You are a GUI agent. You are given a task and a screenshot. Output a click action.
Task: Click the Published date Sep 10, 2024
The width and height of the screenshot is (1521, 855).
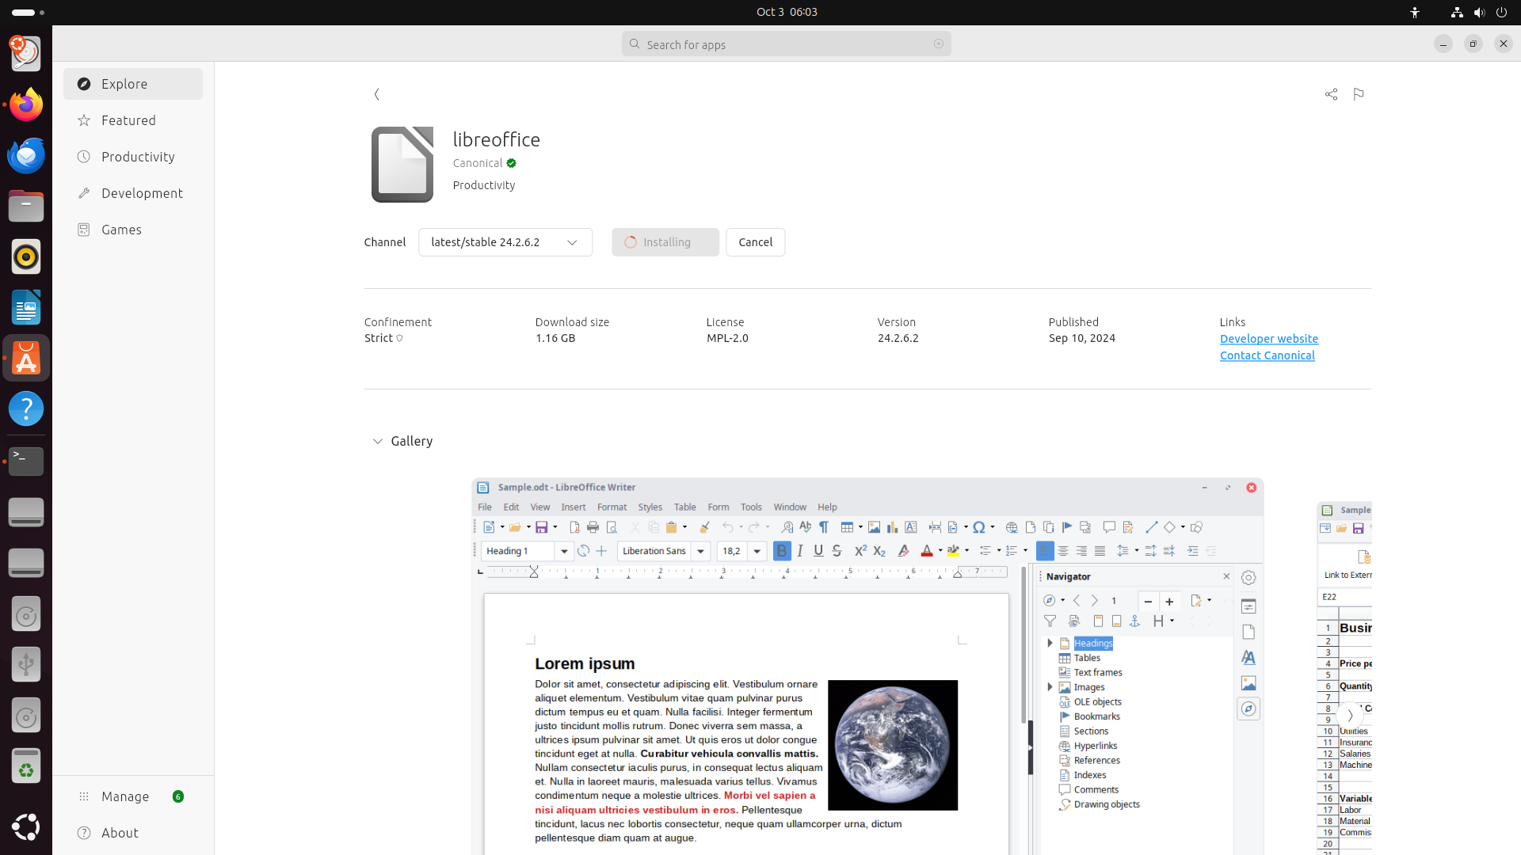pos(1082,338)
